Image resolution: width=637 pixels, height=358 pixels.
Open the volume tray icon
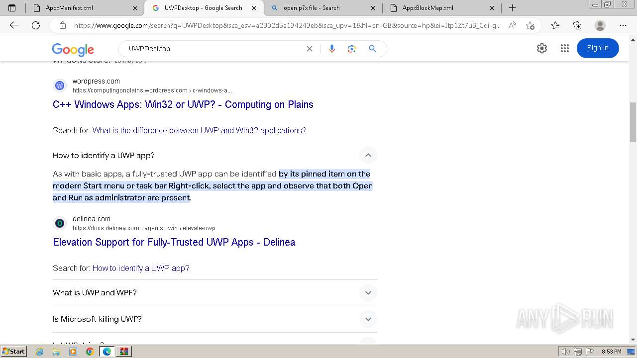click(x=566, y=352)
